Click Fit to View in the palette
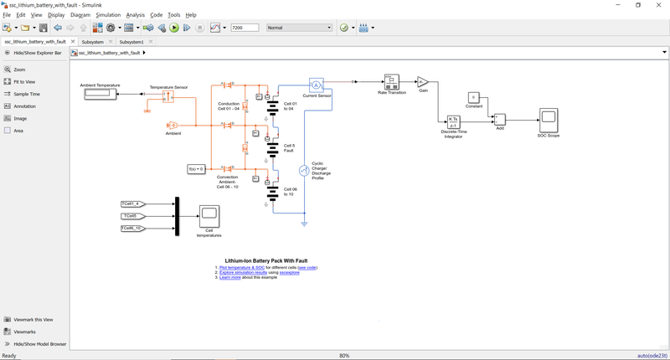 point(19,81)
